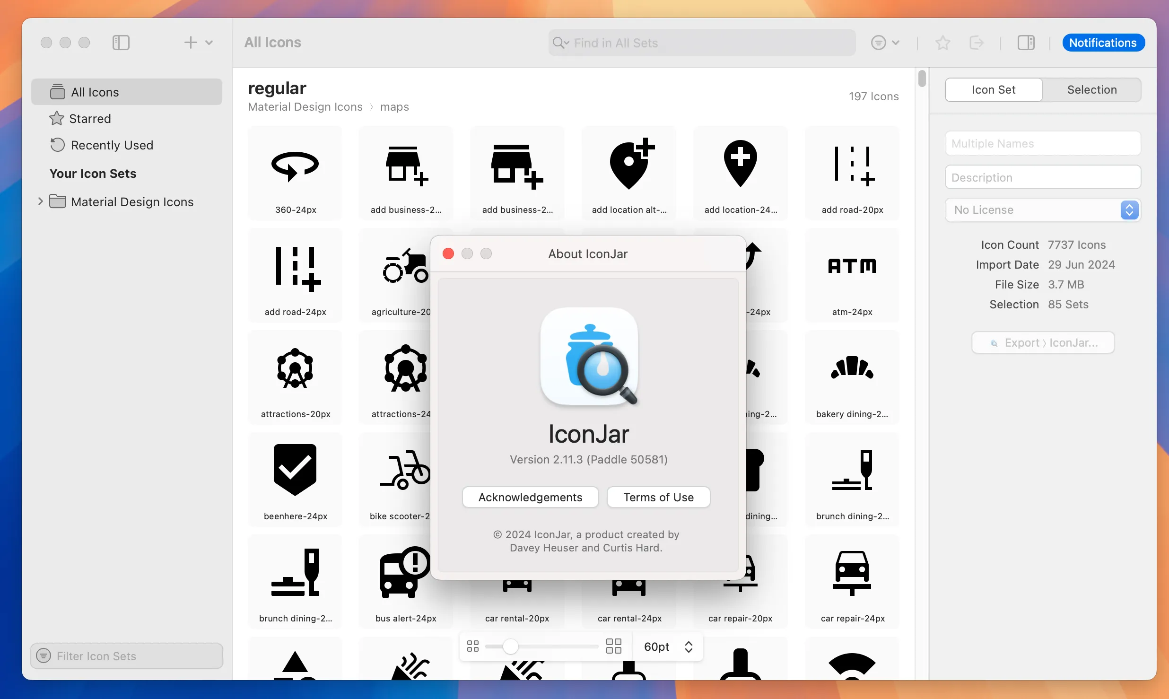Click the Export IconJar button
The width and height of the screenshot is (1169, 699).
(1043, 342)
